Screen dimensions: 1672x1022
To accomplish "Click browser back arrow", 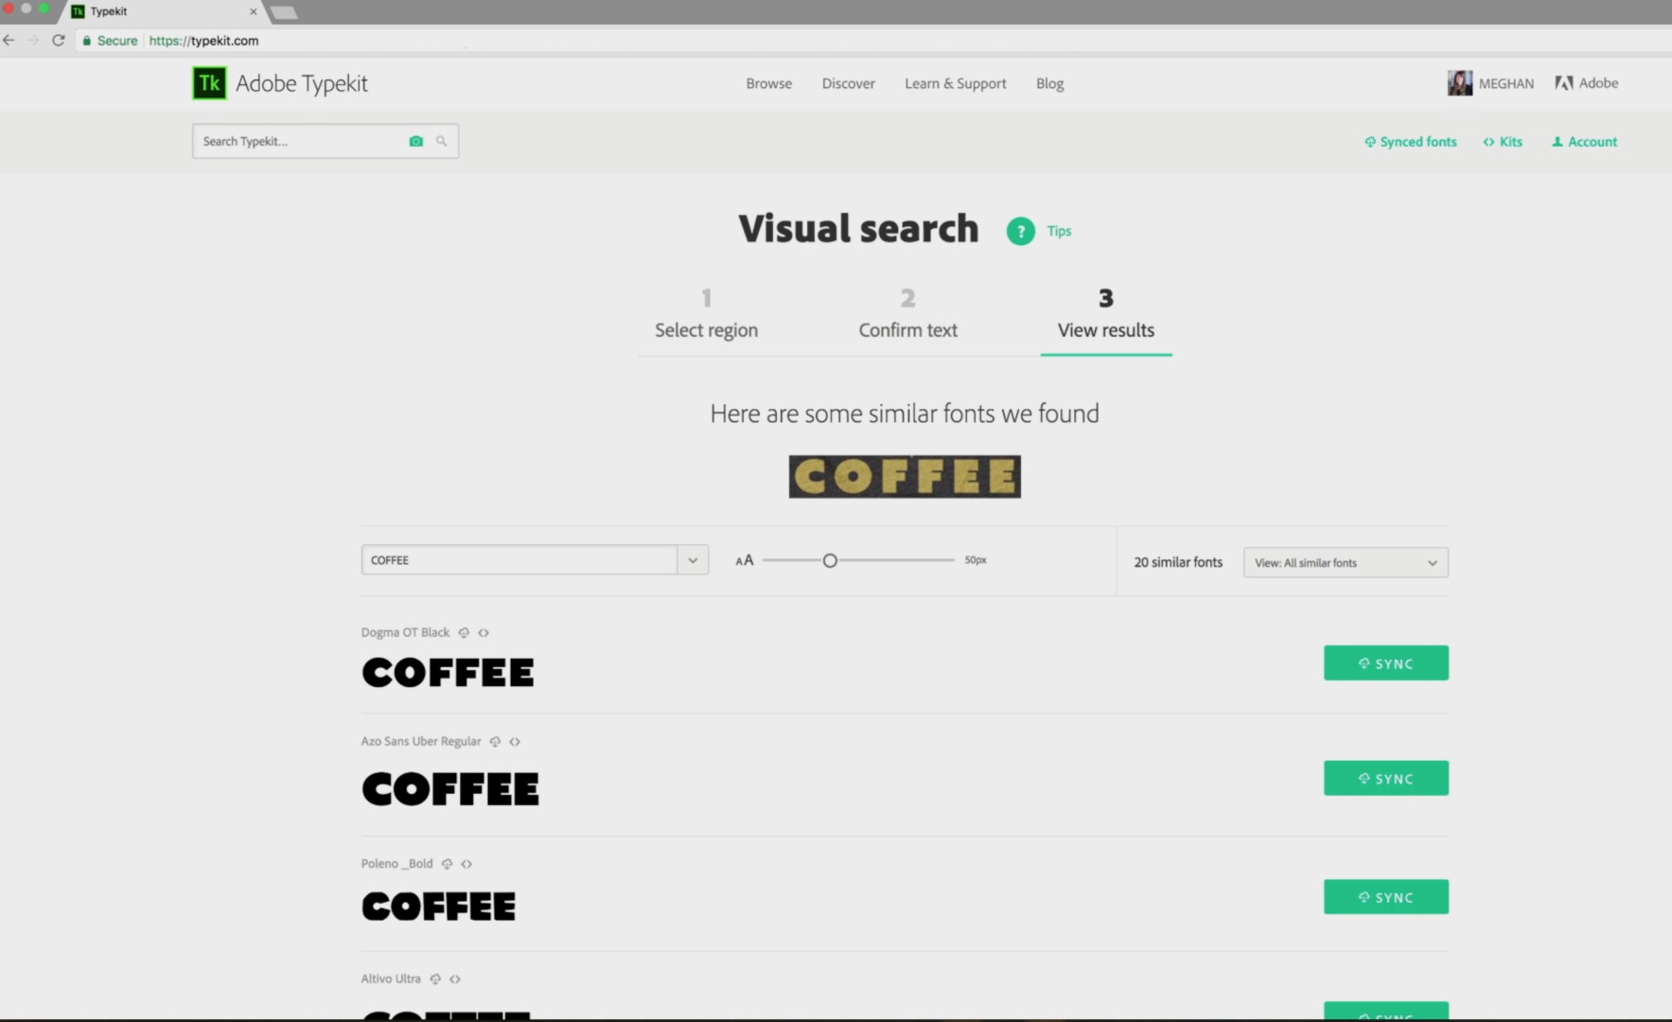I will 9,40.
